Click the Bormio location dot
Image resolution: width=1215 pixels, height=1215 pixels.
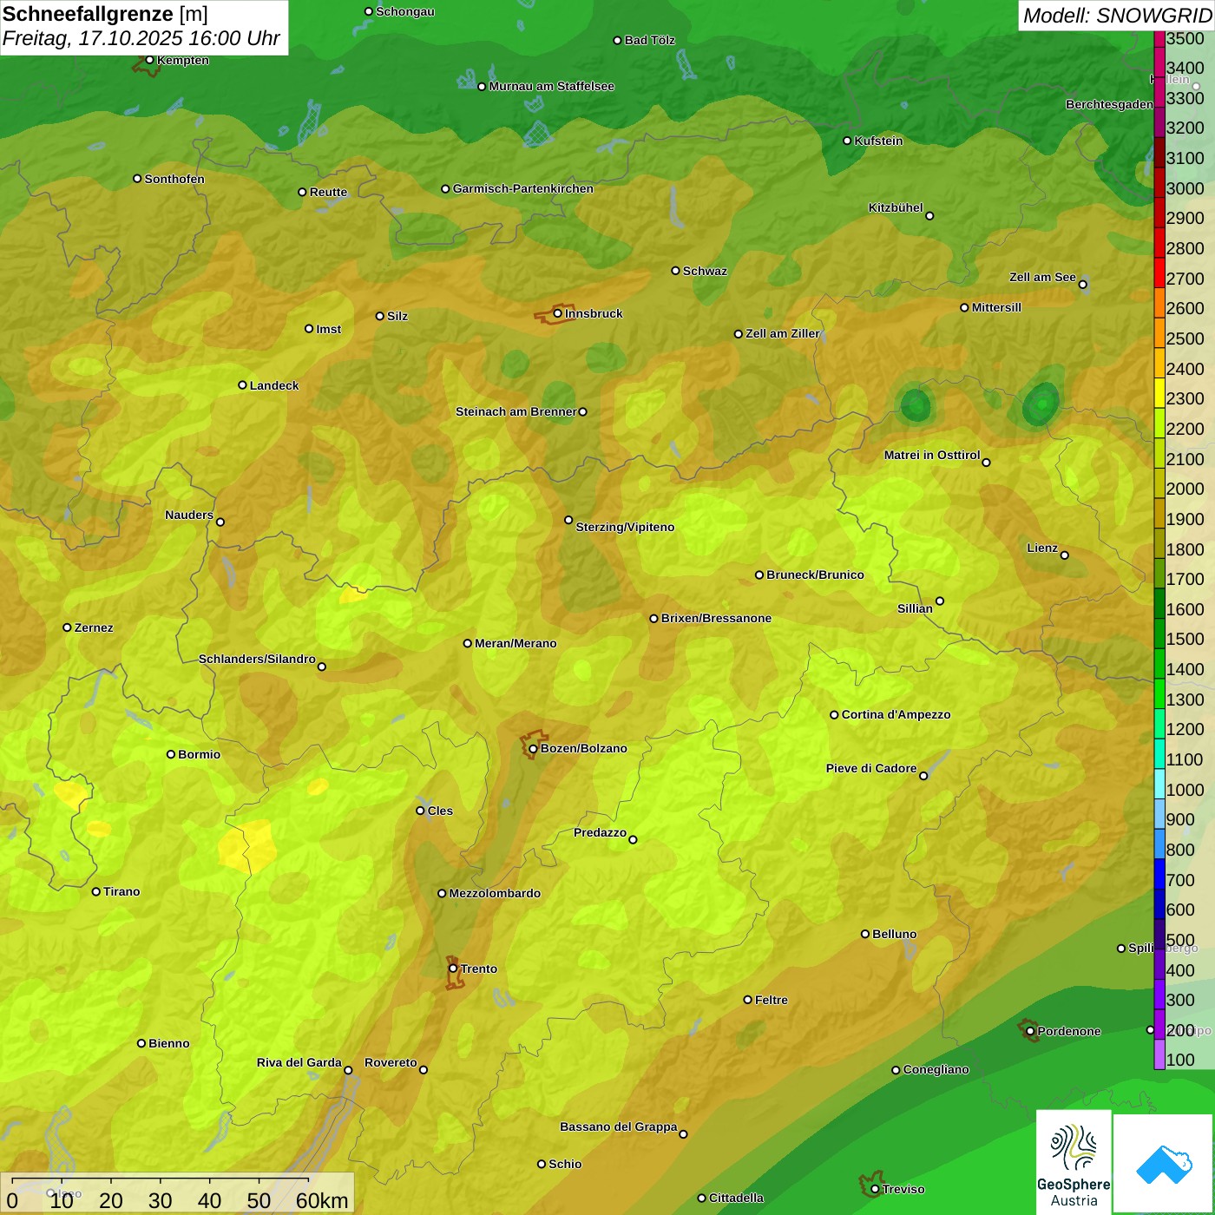tap(171, 754)
